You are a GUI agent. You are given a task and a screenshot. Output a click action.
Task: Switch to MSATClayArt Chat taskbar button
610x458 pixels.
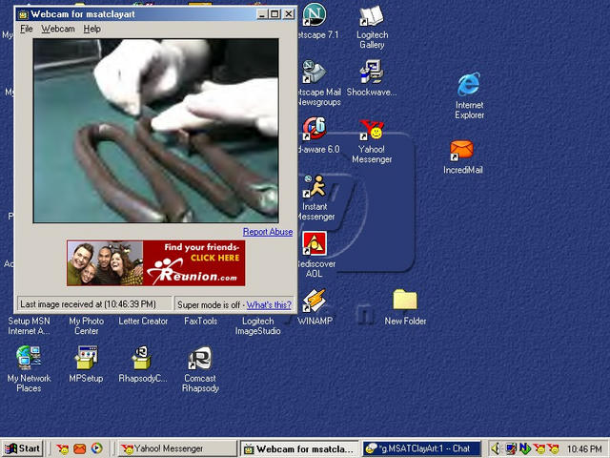pos(421,448)
